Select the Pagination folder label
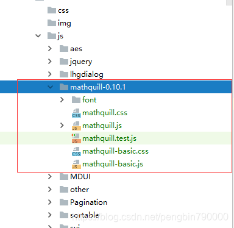 [x=88, y=202]
